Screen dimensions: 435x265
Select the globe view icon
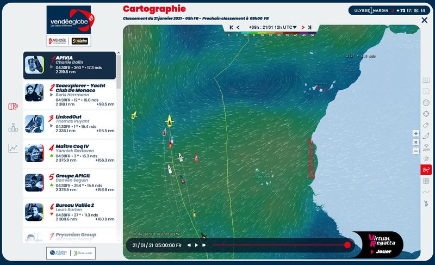[426, 103]
